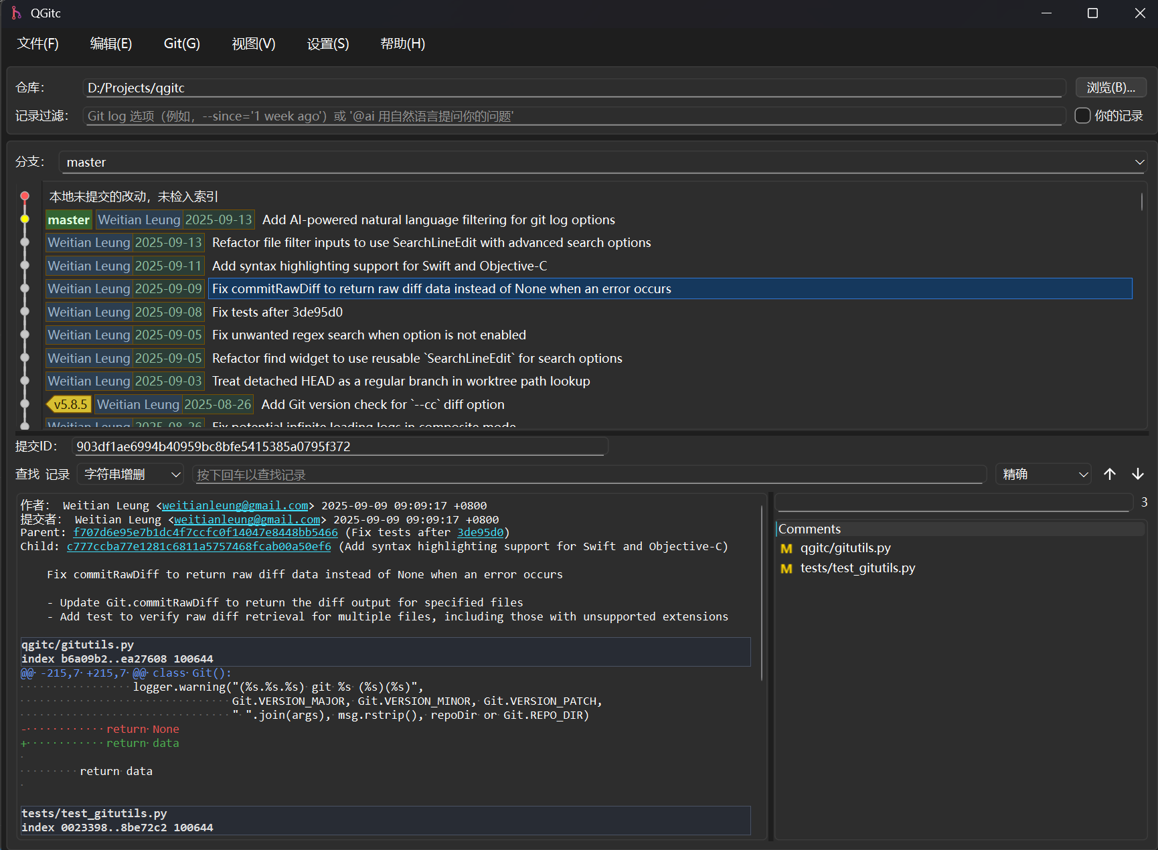
Task: Click the qgitc/gitutils.py diff file header
Action: pyautogui.click(x=386, y=652)
